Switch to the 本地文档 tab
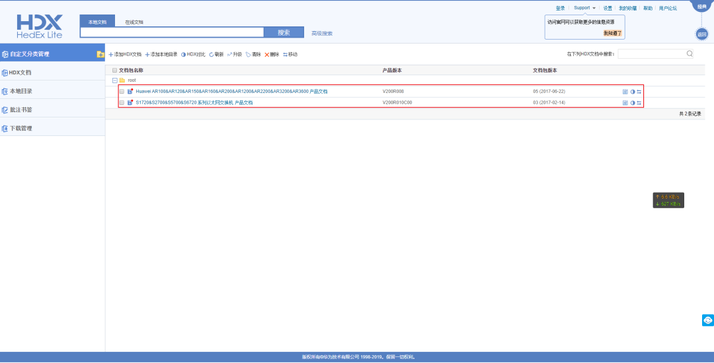This screenshot has height=363, width=714. pyautogui.click(x=97, y=22)
